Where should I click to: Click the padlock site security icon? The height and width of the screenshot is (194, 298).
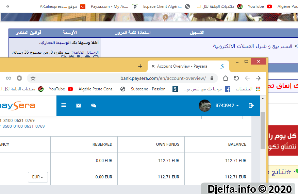tap(212, 78)
